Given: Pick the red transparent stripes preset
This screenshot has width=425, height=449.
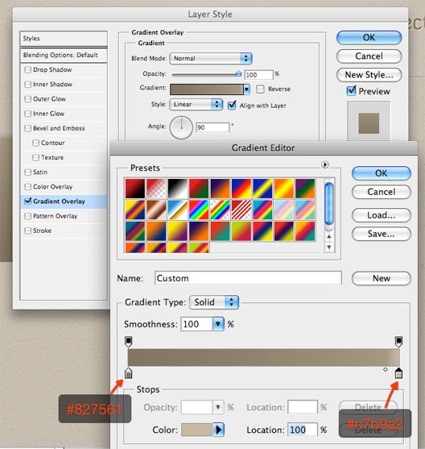Looking at the screenshot, I should click(241, 210).
